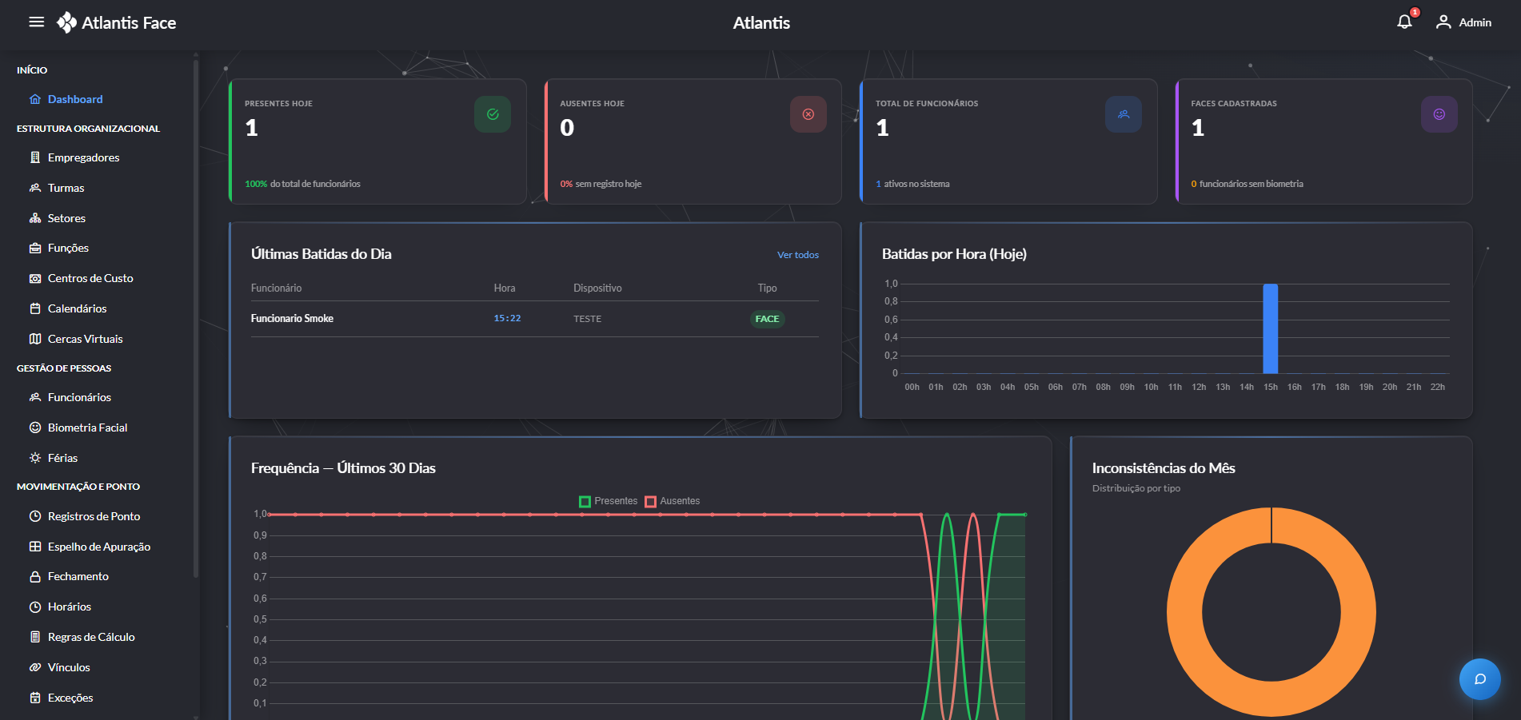Click TESTE device cell
This screenshot has width=1521, height=720.
pos(587,319)
